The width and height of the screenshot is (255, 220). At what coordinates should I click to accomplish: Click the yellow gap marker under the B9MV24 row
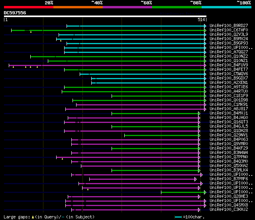coord(61,41)
